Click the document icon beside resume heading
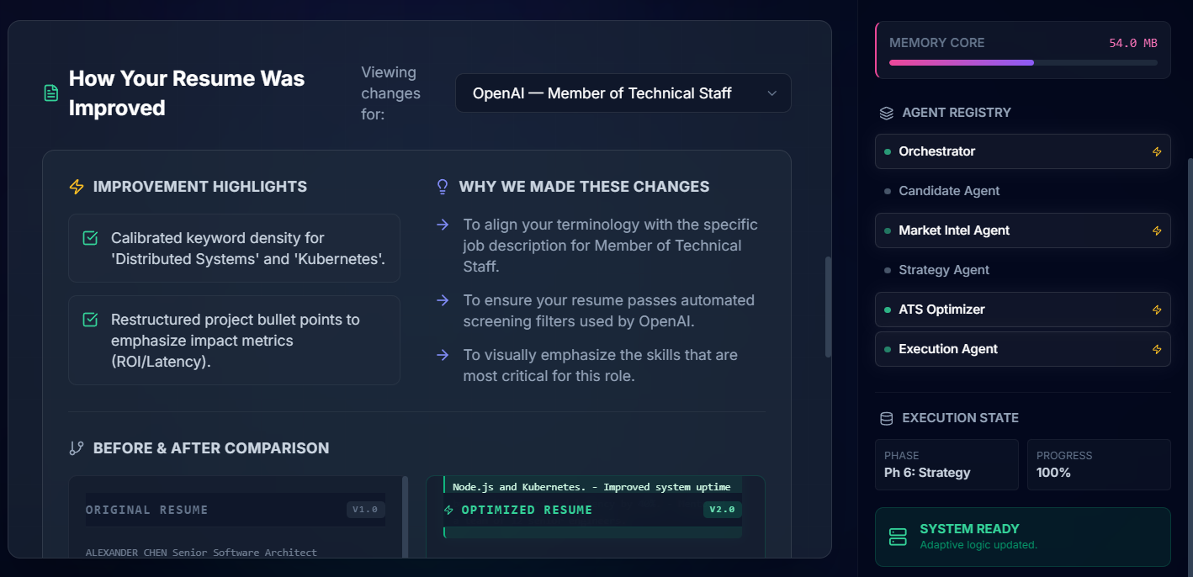 (51, 93)
